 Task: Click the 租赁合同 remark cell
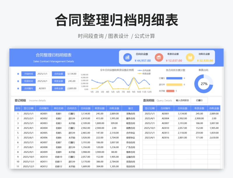pos(130,123)
